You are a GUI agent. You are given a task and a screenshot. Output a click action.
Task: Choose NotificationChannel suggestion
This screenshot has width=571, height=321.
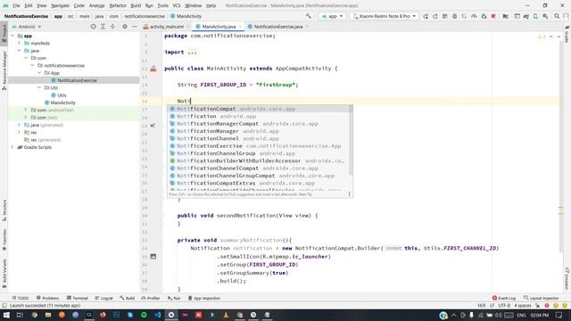(x=258, y=138)
